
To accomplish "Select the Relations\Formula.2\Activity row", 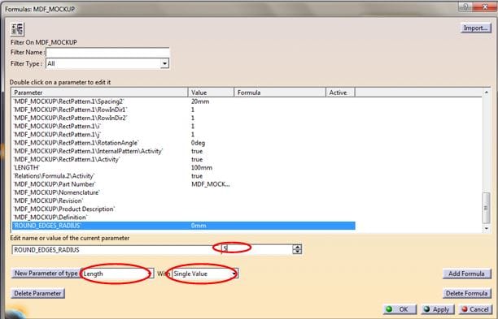I will tap(184, 176).
